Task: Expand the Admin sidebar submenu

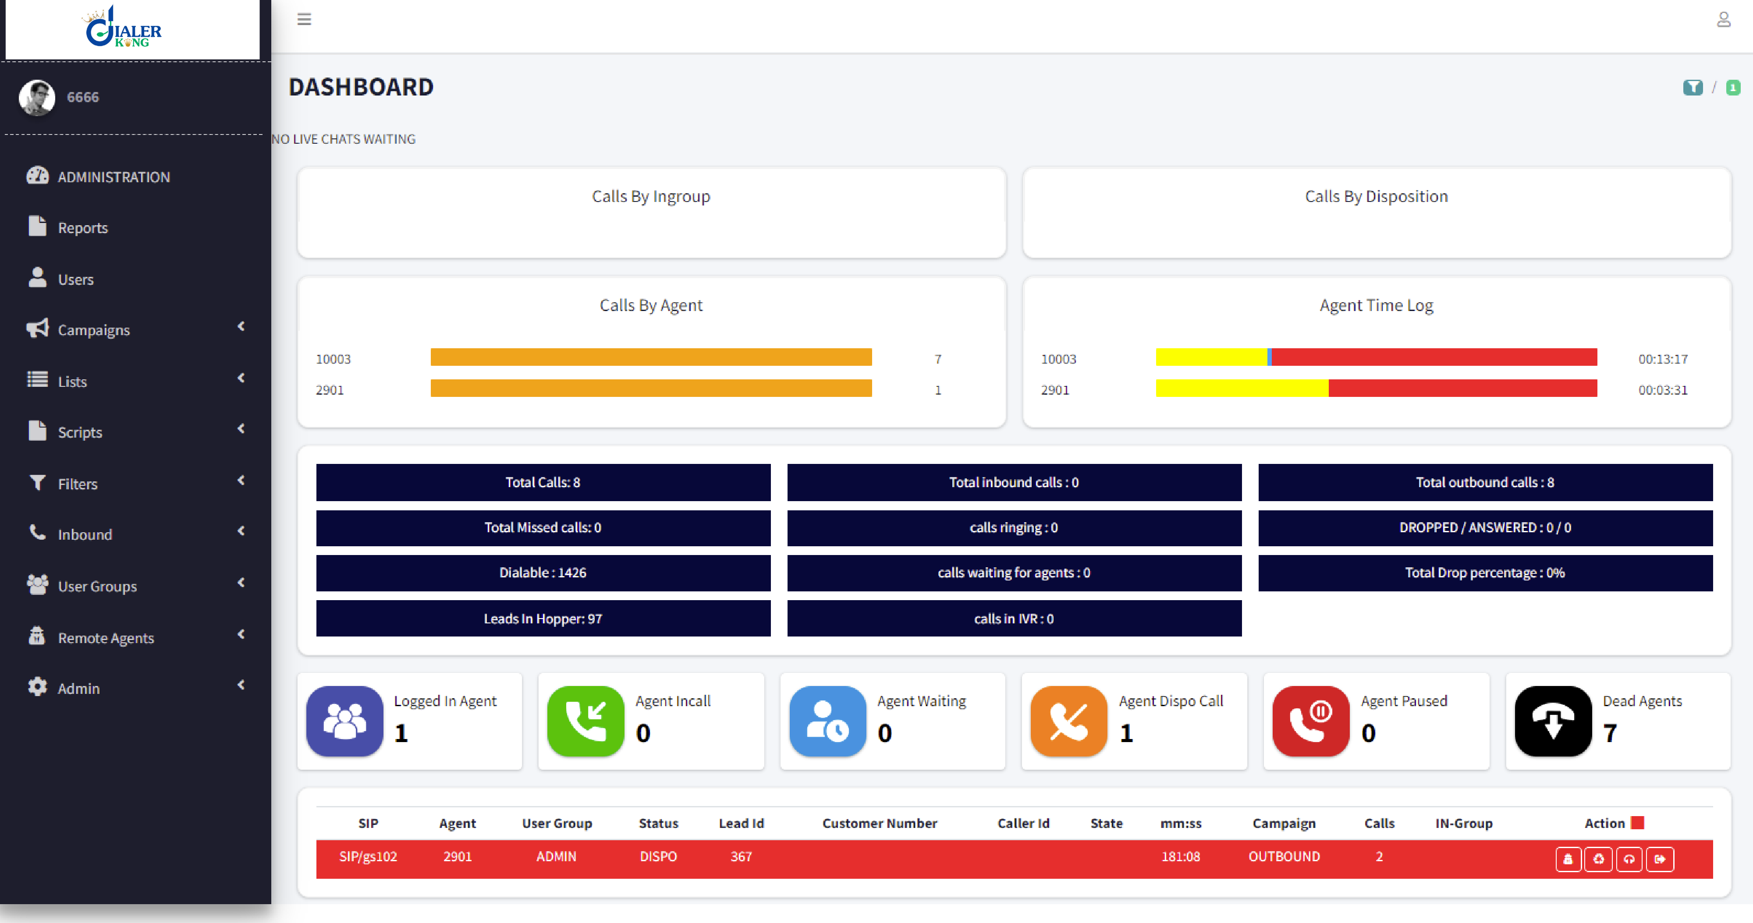Action: click(x=78, y=688)
